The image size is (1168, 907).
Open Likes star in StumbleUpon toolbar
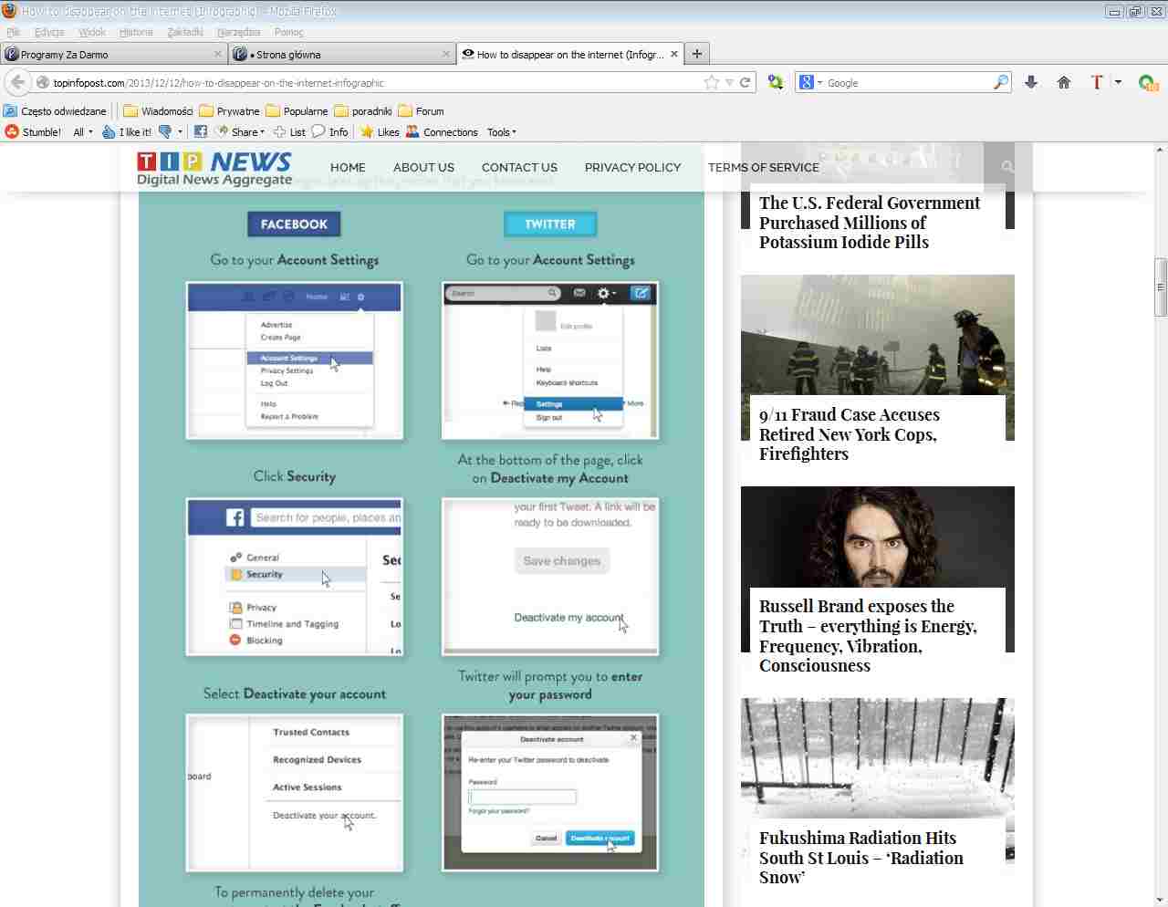click(380, 132)
